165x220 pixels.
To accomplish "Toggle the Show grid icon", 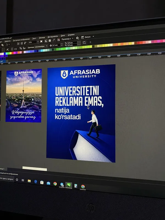I will [x=50, y=40].
